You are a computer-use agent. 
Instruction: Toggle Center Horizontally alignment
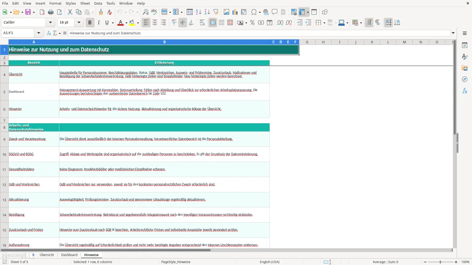(155, 23)
